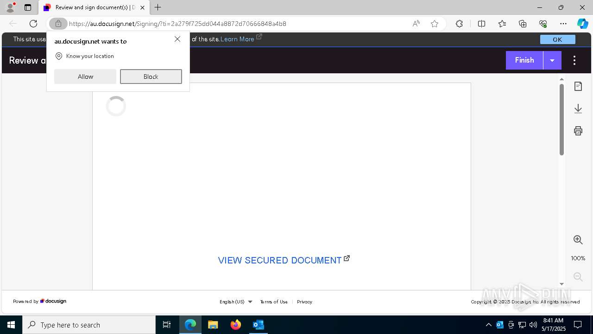
Task: Open the DocuSign three-dot options menu
Action: coord(574,60)
